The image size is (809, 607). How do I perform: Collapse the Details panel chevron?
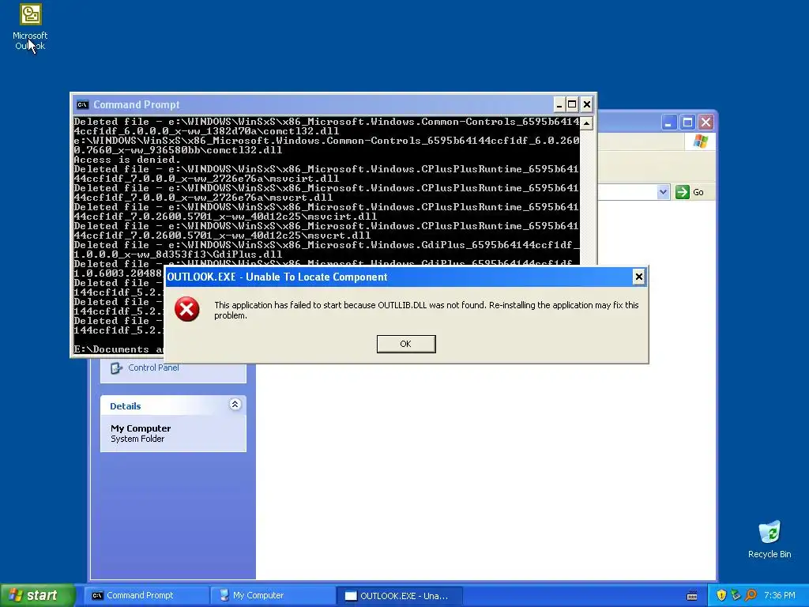235,405
